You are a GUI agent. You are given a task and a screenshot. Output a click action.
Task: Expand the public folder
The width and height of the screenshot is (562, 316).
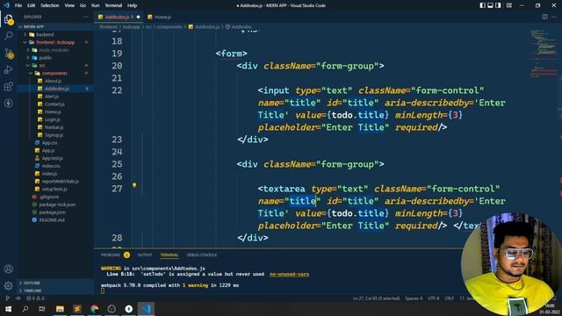coord(45,58)
